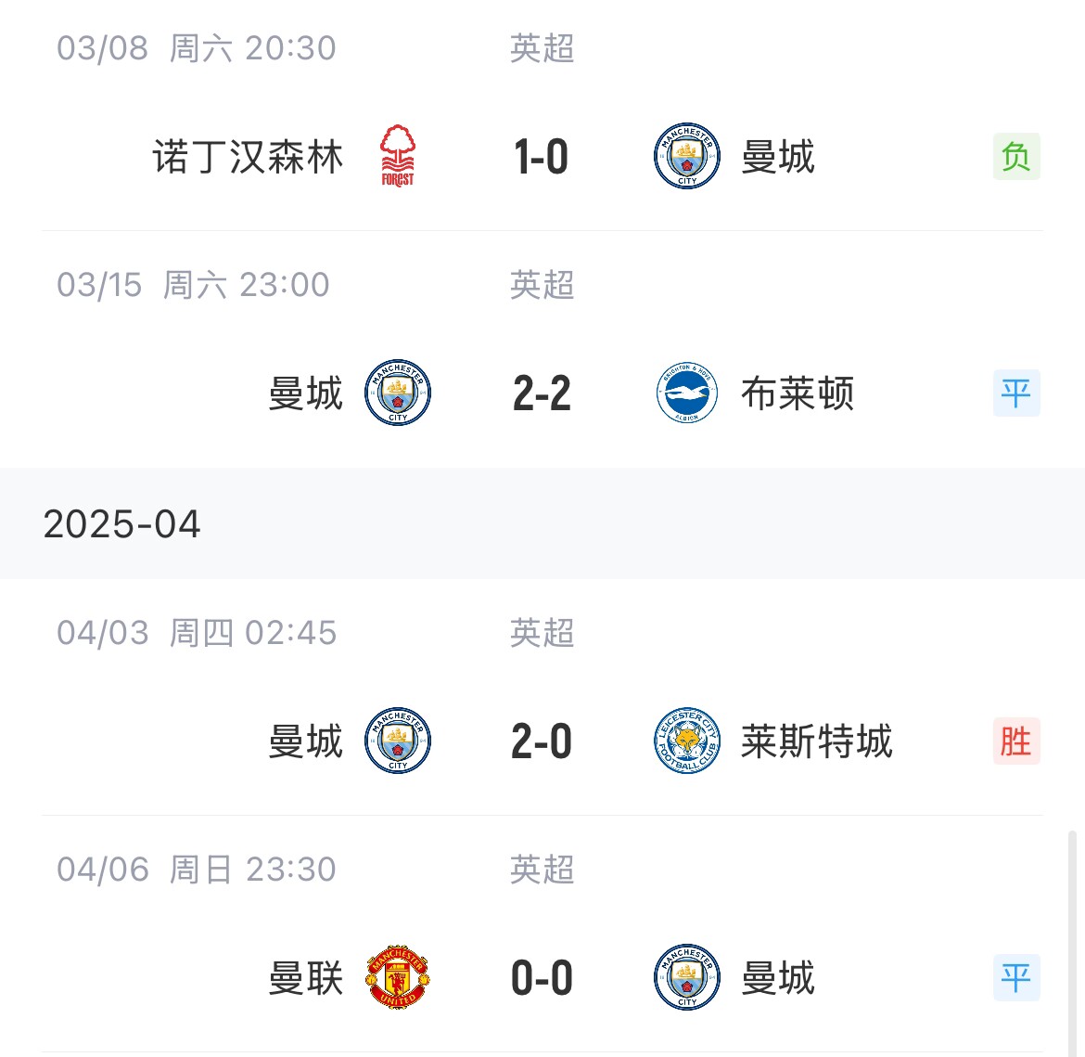Tap the blue 平 badge for 曼联 match
Image resolution: width=1085 pixels, height=1057 pixels.
[1016, 977]
